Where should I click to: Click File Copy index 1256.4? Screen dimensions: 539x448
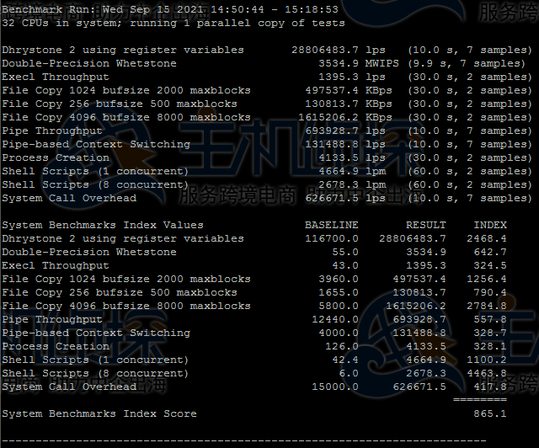click(487, 279)
